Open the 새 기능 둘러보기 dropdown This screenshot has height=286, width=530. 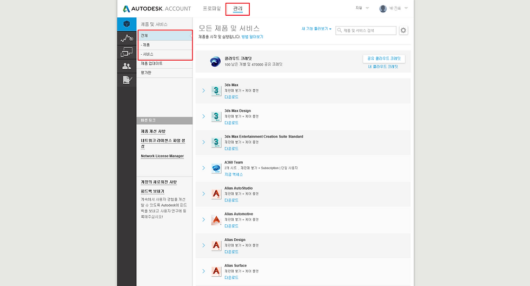coord(316,29)
